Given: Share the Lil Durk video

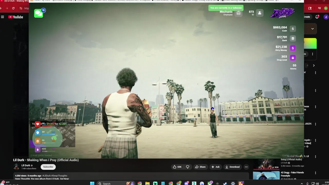Looking at the screenshot, I should point(200,167).
